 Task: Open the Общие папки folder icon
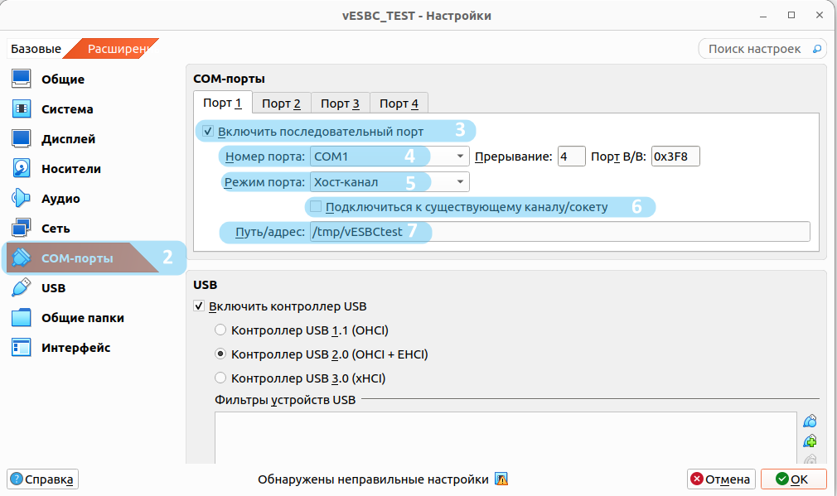[22, 318]
